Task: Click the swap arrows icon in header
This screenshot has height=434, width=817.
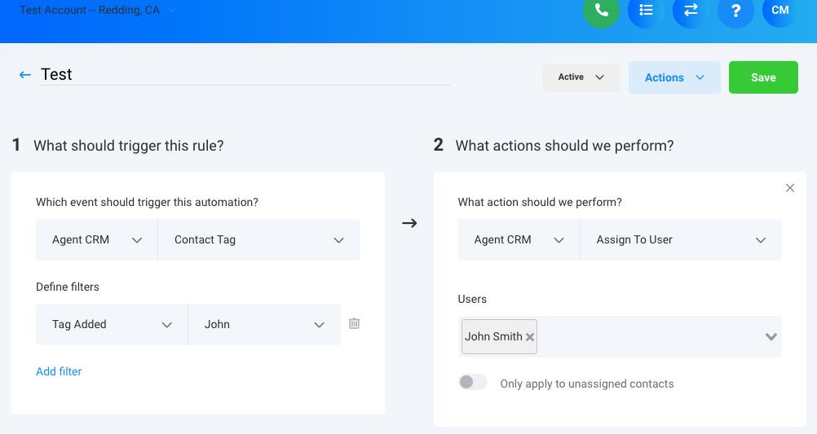Action: click(691, 10)
